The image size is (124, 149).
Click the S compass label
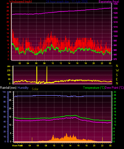pyautogui.click(x=117, y=75)
